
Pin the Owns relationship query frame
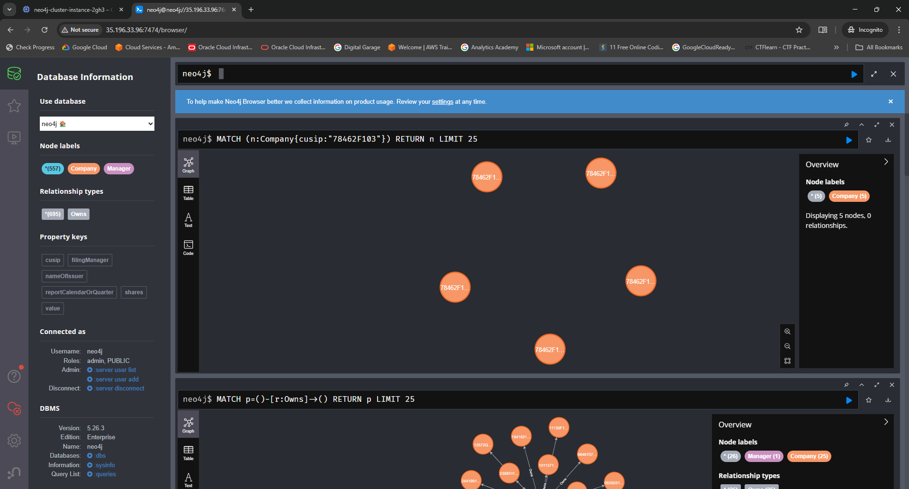click(x=846, y=385)
